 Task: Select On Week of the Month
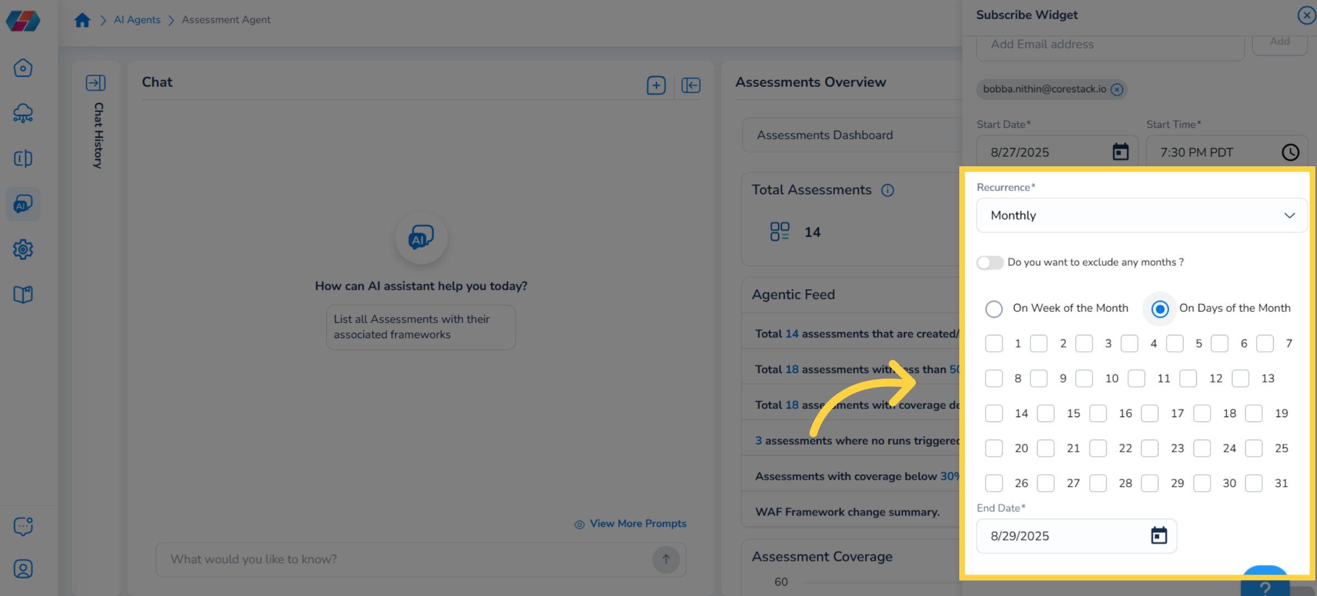(994, 309)
